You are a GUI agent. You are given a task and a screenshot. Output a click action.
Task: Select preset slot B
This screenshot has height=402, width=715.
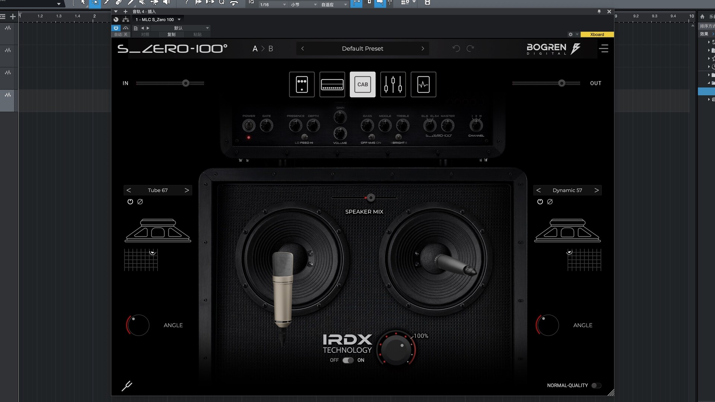pyautogui.click(x=271, y=49)
